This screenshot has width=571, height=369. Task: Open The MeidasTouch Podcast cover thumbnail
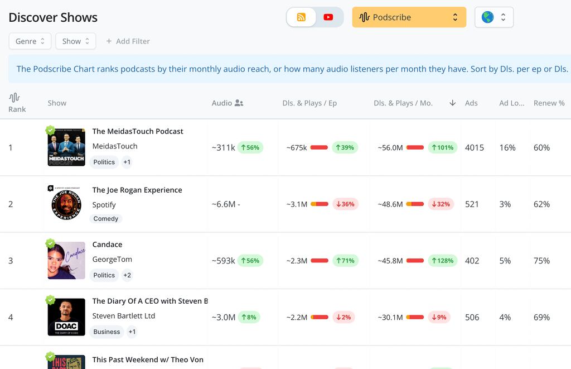coord(66,147)
